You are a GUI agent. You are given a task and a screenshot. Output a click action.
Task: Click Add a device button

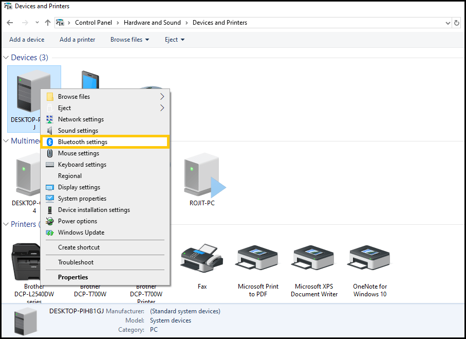(27, 40)
